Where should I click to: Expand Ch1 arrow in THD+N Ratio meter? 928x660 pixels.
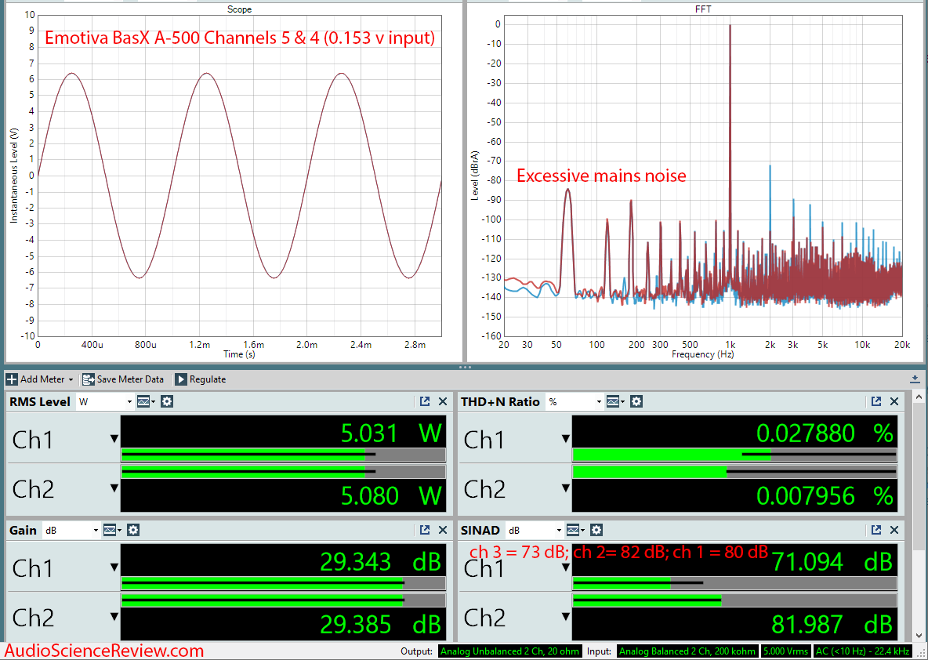click(566, 439)
